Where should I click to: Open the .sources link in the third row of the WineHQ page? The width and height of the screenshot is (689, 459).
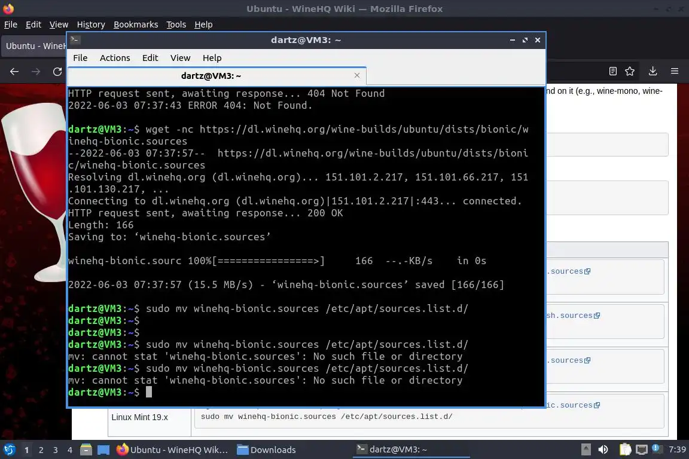569,360
